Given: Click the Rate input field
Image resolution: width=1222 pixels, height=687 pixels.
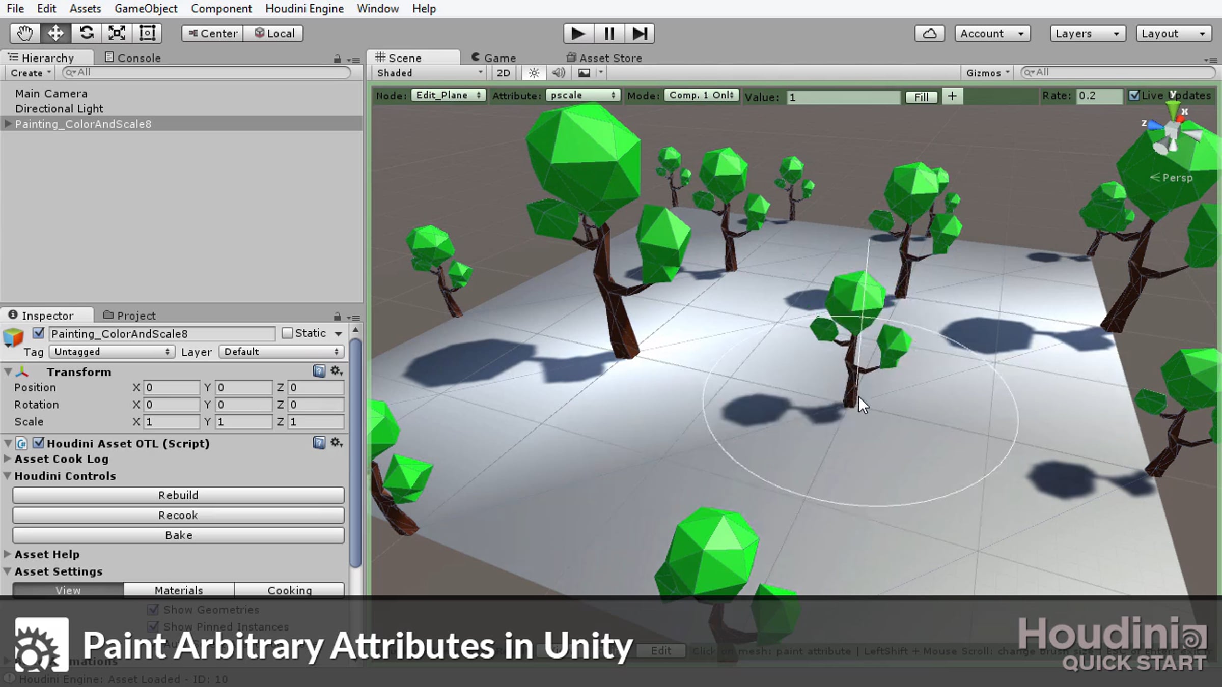Looking at the screenshot, I should click(x=1099, y=96).
